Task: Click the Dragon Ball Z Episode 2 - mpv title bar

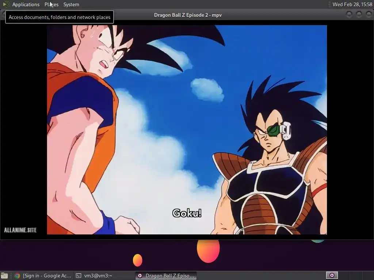Action: 188,15
